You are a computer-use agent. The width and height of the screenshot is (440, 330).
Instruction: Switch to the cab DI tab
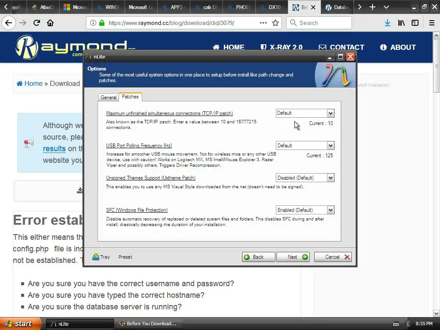(x=207, y=7)
